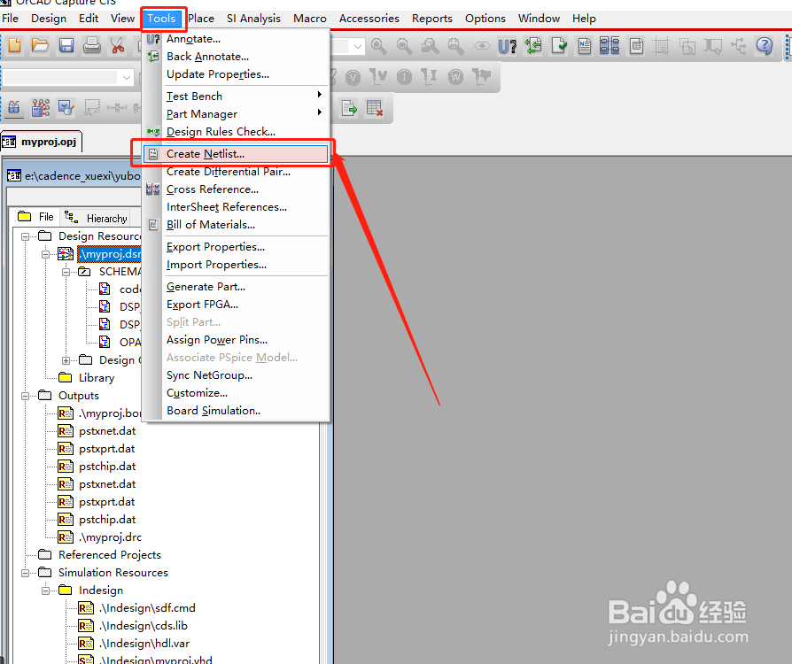792x664 pixels.
Task: Click the Annotate U? toolbar icon
Action: point(507,46)
